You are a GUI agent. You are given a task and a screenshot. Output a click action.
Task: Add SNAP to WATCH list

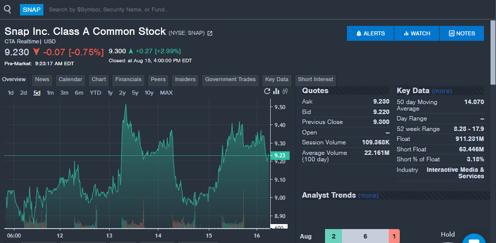(417, 33)
